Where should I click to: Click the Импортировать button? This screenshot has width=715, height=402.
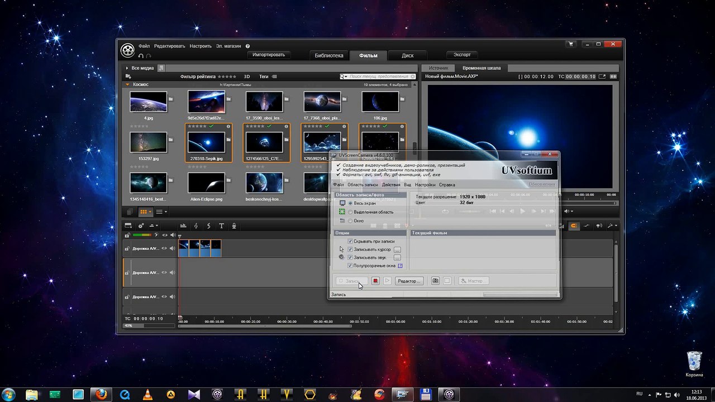tap(269, 55)
